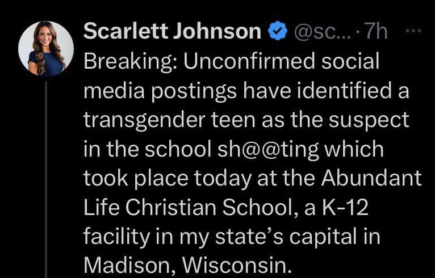The image size is (435, 278).
Task: Open the profile picture avatar
Action: point(46,49)
